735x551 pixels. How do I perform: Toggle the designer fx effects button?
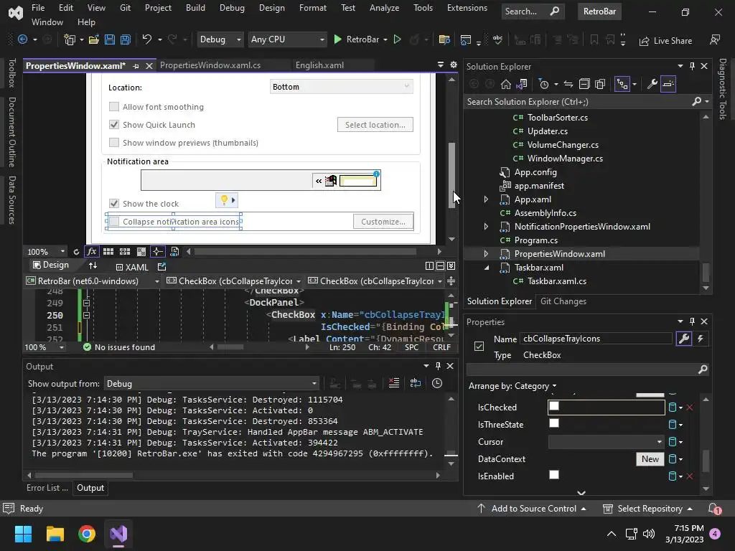coord(92,252)
